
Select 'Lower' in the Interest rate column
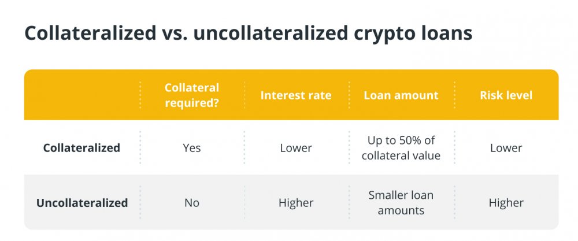pyautogui.click(x=296, y=148)
